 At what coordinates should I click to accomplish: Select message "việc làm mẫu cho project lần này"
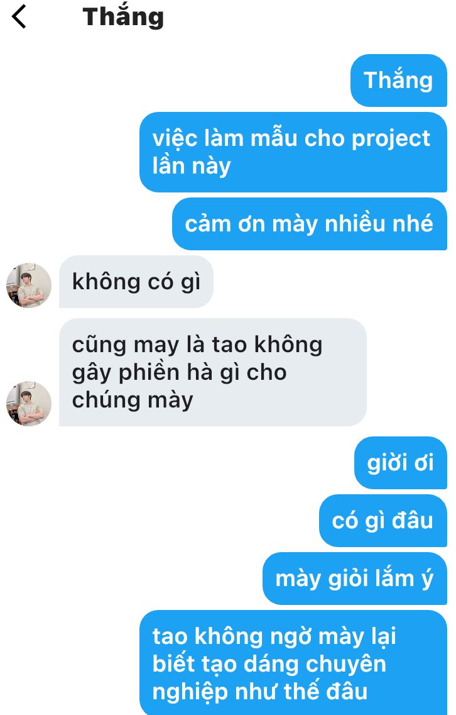(293, 152)
